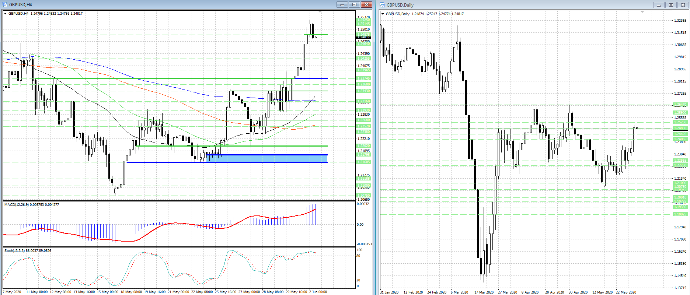Image resolution: width=690 pixels, height=295 pixels.
Task: Click green level label 1.21795 in H4 chart
Action: tap(363, 154)
